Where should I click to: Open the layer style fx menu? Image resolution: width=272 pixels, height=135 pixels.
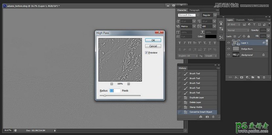236,77
